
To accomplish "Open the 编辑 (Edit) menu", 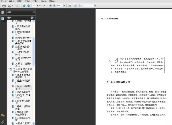I will (12, 1).
